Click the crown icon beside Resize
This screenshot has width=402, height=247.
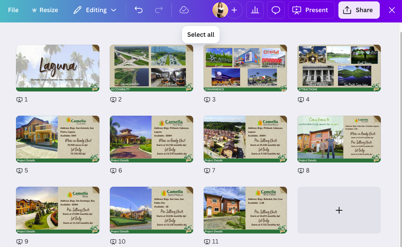pos(34,10)
